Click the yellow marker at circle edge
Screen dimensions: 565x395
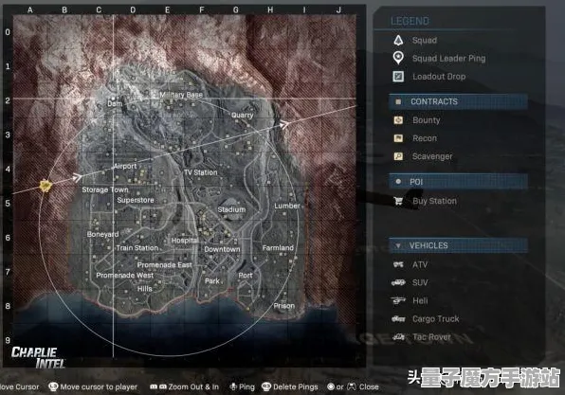click(46, 186)
